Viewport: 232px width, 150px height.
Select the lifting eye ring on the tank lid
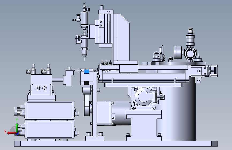(x=157, y=55)
